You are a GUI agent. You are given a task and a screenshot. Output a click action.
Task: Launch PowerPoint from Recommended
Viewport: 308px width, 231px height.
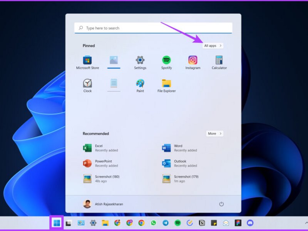pos(100,163)
